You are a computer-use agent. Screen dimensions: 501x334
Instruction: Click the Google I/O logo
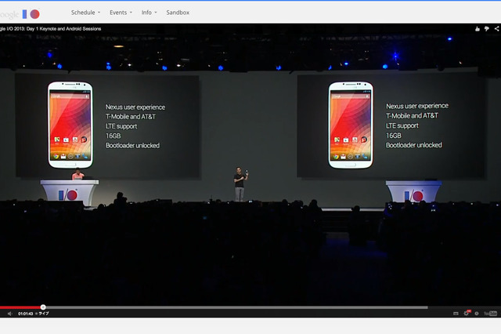tap(20, 14)
